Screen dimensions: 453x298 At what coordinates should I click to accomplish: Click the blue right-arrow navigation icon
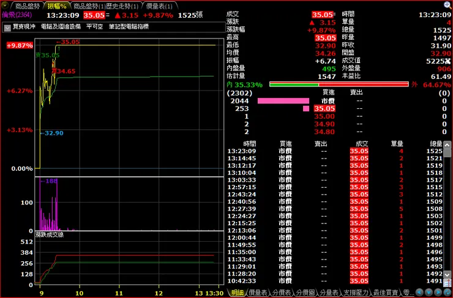coord(438,292)
